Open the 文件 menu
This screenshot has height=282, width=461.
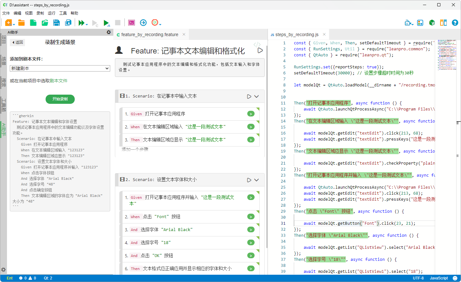click(x=6, y=13)
